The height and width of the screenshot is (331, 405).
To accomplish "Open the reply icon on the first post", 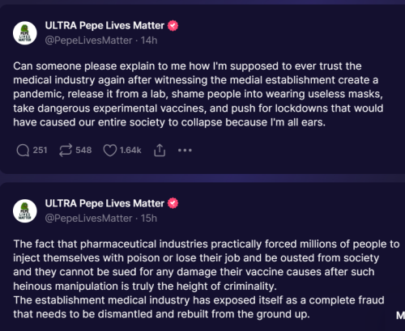I will [x=23, y=151].
